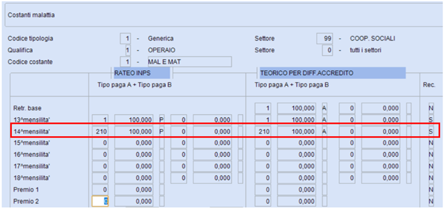The height and width of the screenshot is (212, 446).
Task: Click the Rec. field N on Premio 1 row
Action: click(x=431, y=190)
